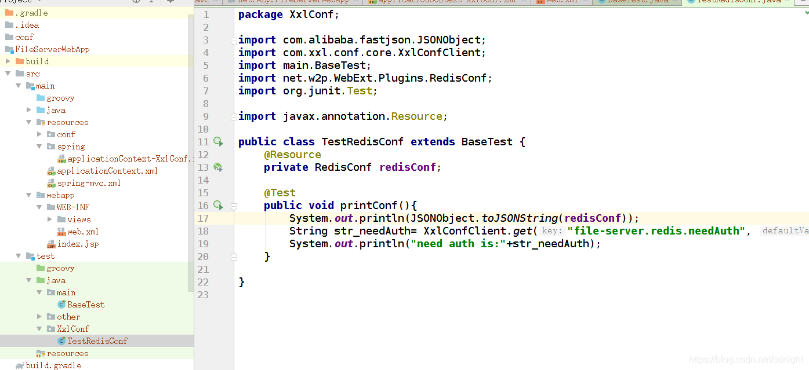Collapse the resources folder under main
This screenshot has width=809, height=370.
pos(29,122)
